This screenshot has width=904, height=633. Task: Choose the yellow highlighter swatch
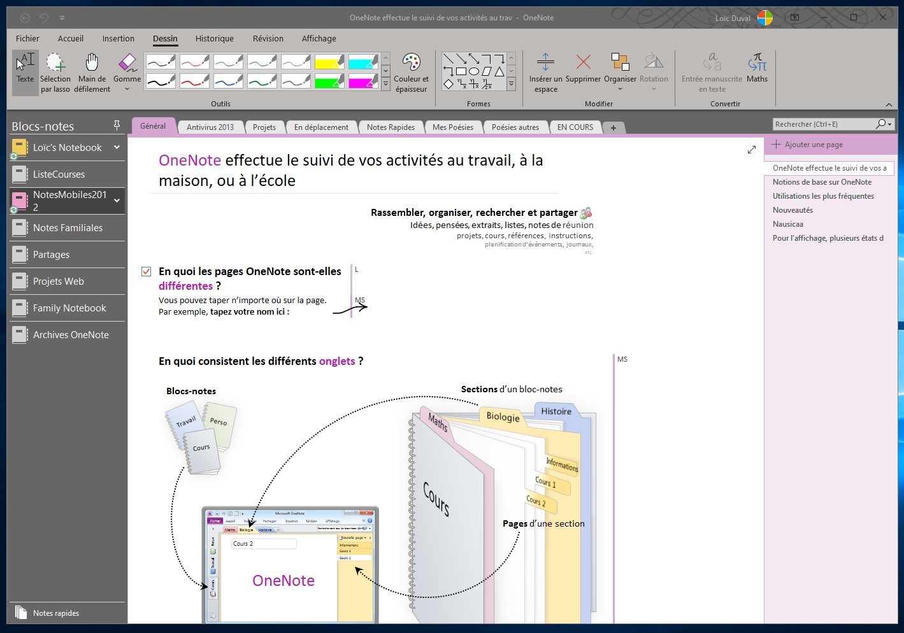coord(330,62)
